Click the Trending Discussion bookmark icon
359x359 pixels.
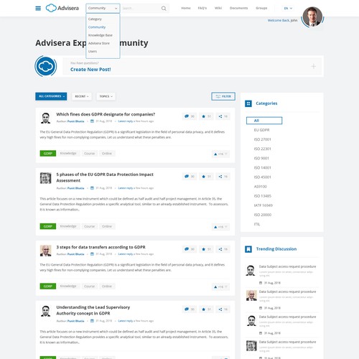[x=248, y=249]
